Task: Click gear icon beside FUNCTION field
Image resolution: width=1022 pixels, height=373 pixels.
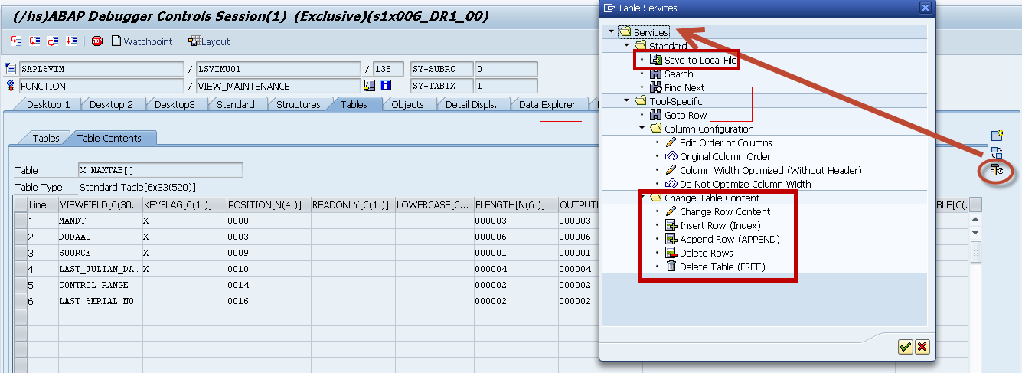Action: pyautogui.click(x=11, y=86)
